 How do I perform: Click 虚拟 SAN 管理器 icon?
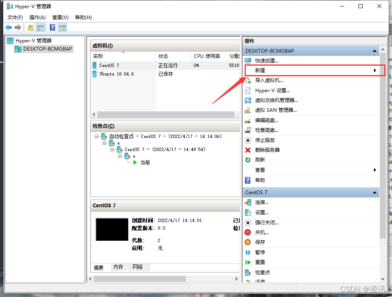tap(248, 110)
